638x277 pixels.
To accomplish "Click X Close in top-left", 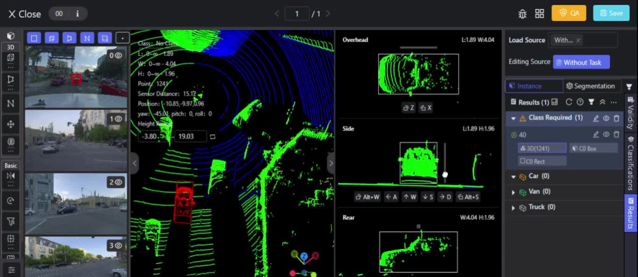I will tap(25, 14).
